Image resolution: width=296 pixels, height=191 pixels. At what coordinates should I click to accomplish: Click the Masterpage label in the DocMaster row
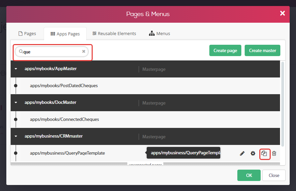(154, 103)
